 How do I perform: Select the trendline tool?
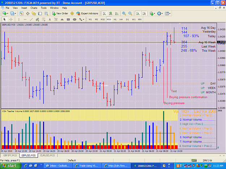pyautogui.click(x=31, y=19)
